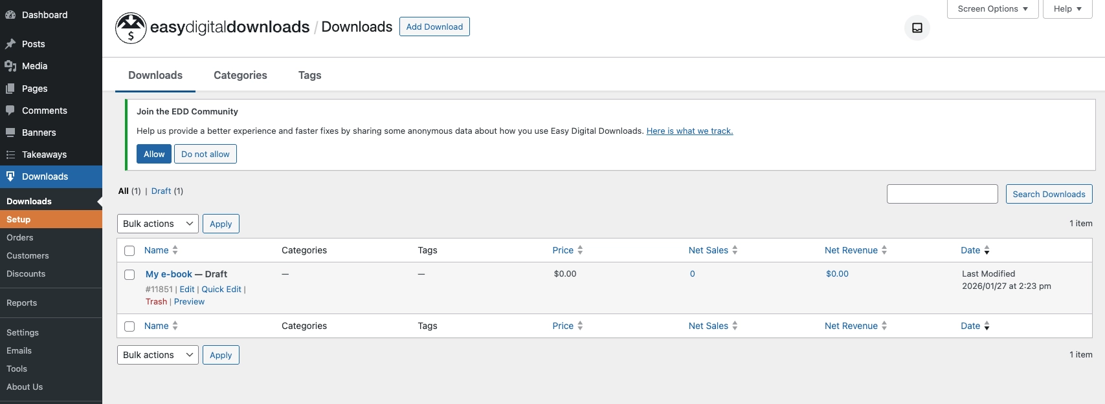The height and width of the screenshot is (404, 1105).
Task: Click the Comments bubble icon in the sidebar
Action: (10, 111)
